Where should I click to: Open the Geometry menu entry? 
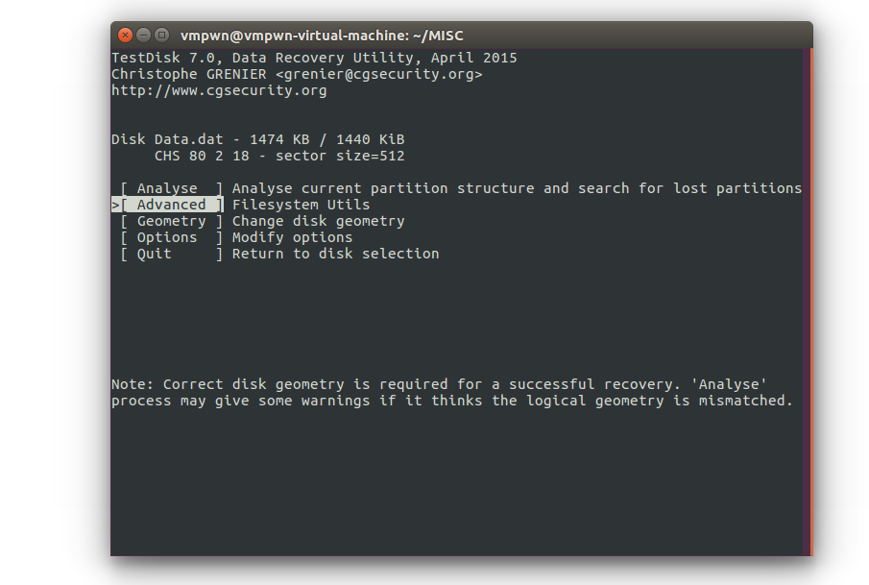click(x=172, y=221)
